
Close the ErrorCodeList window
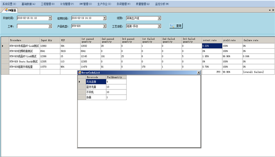198,73
